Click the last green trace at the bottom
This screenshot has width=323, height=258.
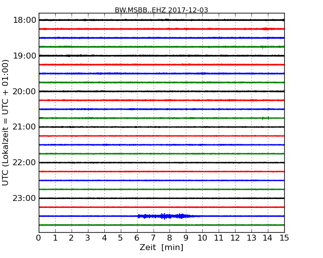(x=161, y=225)
